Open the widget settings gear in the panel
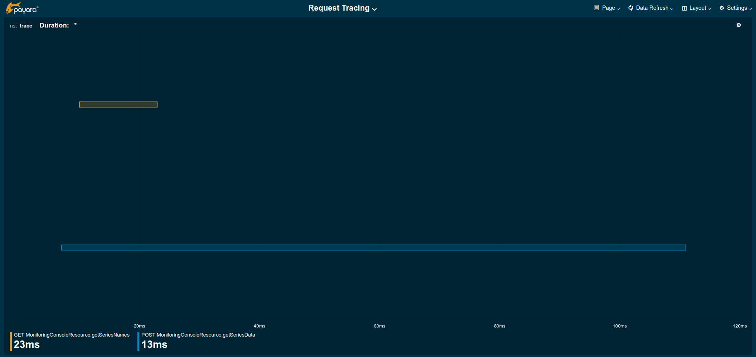This screenshot has width=756, height=357. click(x=739, y=25)
